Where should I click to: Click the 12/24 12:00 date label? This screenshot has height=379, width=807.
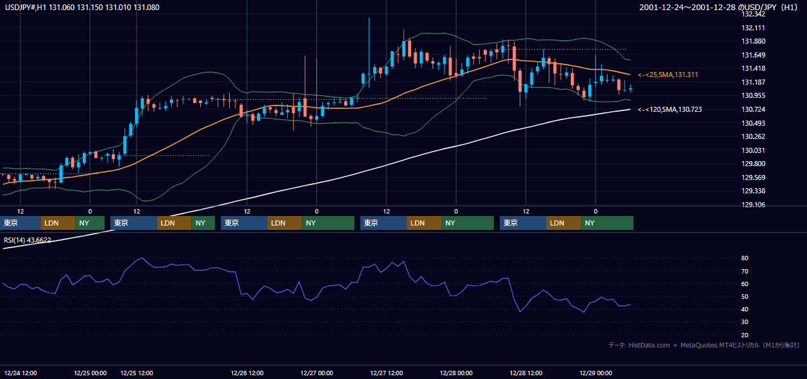click(x=20, y=373)
